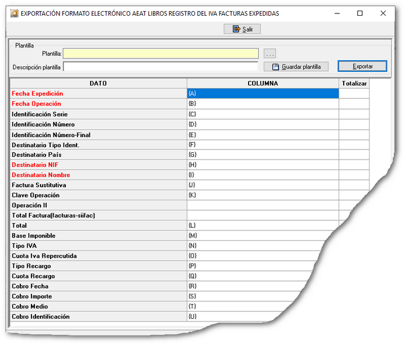Click the {D} cell for Identificación Número
This screenshot has width=405, height=345.
pos(263,124)
